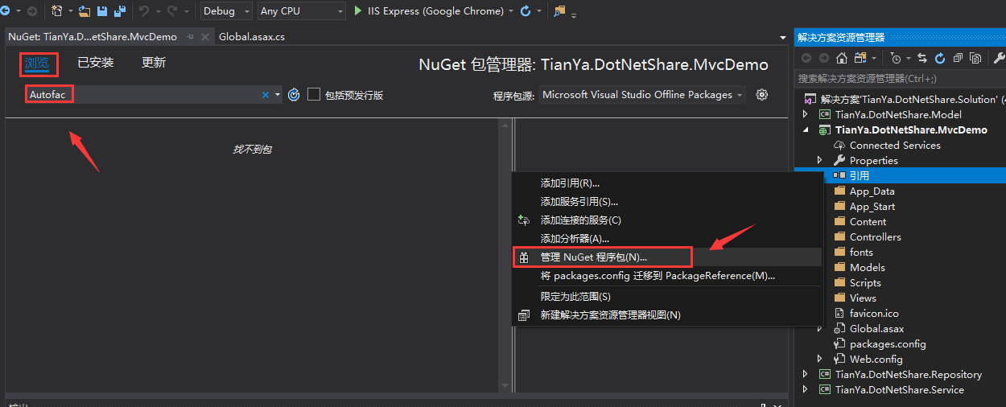Click Sync with Active Document icon
Viewport: 1006px width, 407px height.
tap(922, 58)
